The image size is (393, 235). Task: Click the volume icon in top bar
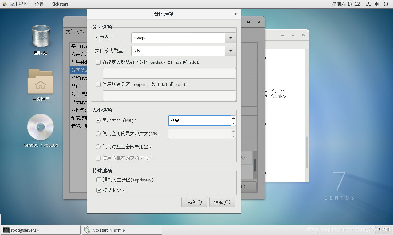click(x=377, y=4)
